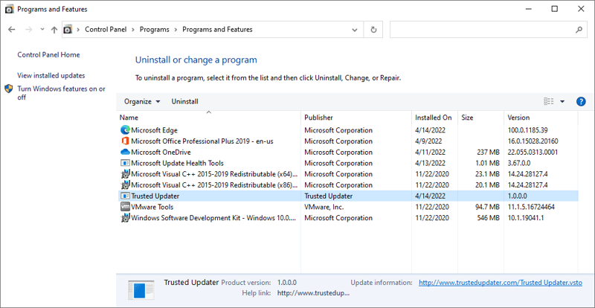
Task: Click the Visual C++ Redistributable (x86) icon
Action: pos(125,185)
